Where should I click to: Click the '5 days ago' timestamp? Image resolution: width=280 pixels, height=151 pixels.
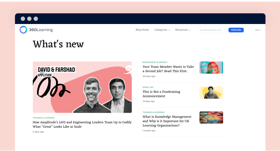tap(38, 132)
